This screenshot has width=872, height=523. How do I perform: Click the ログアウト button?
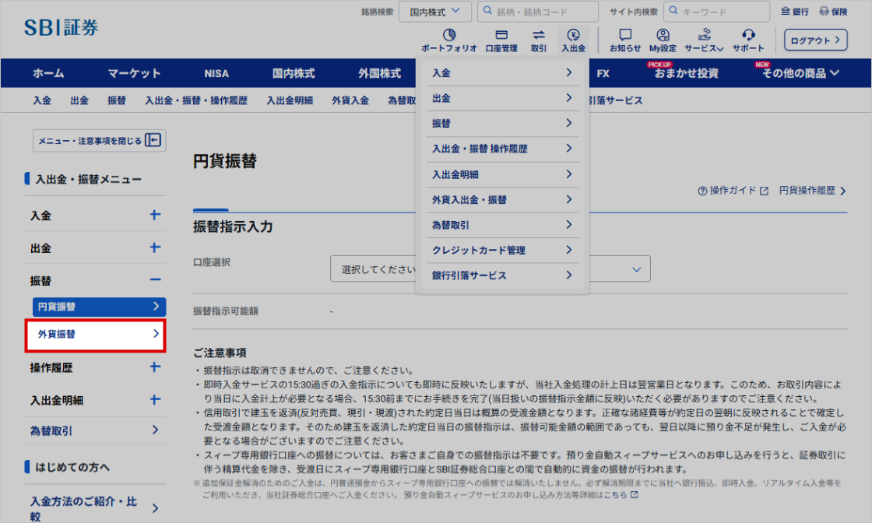tap(815, 40)
